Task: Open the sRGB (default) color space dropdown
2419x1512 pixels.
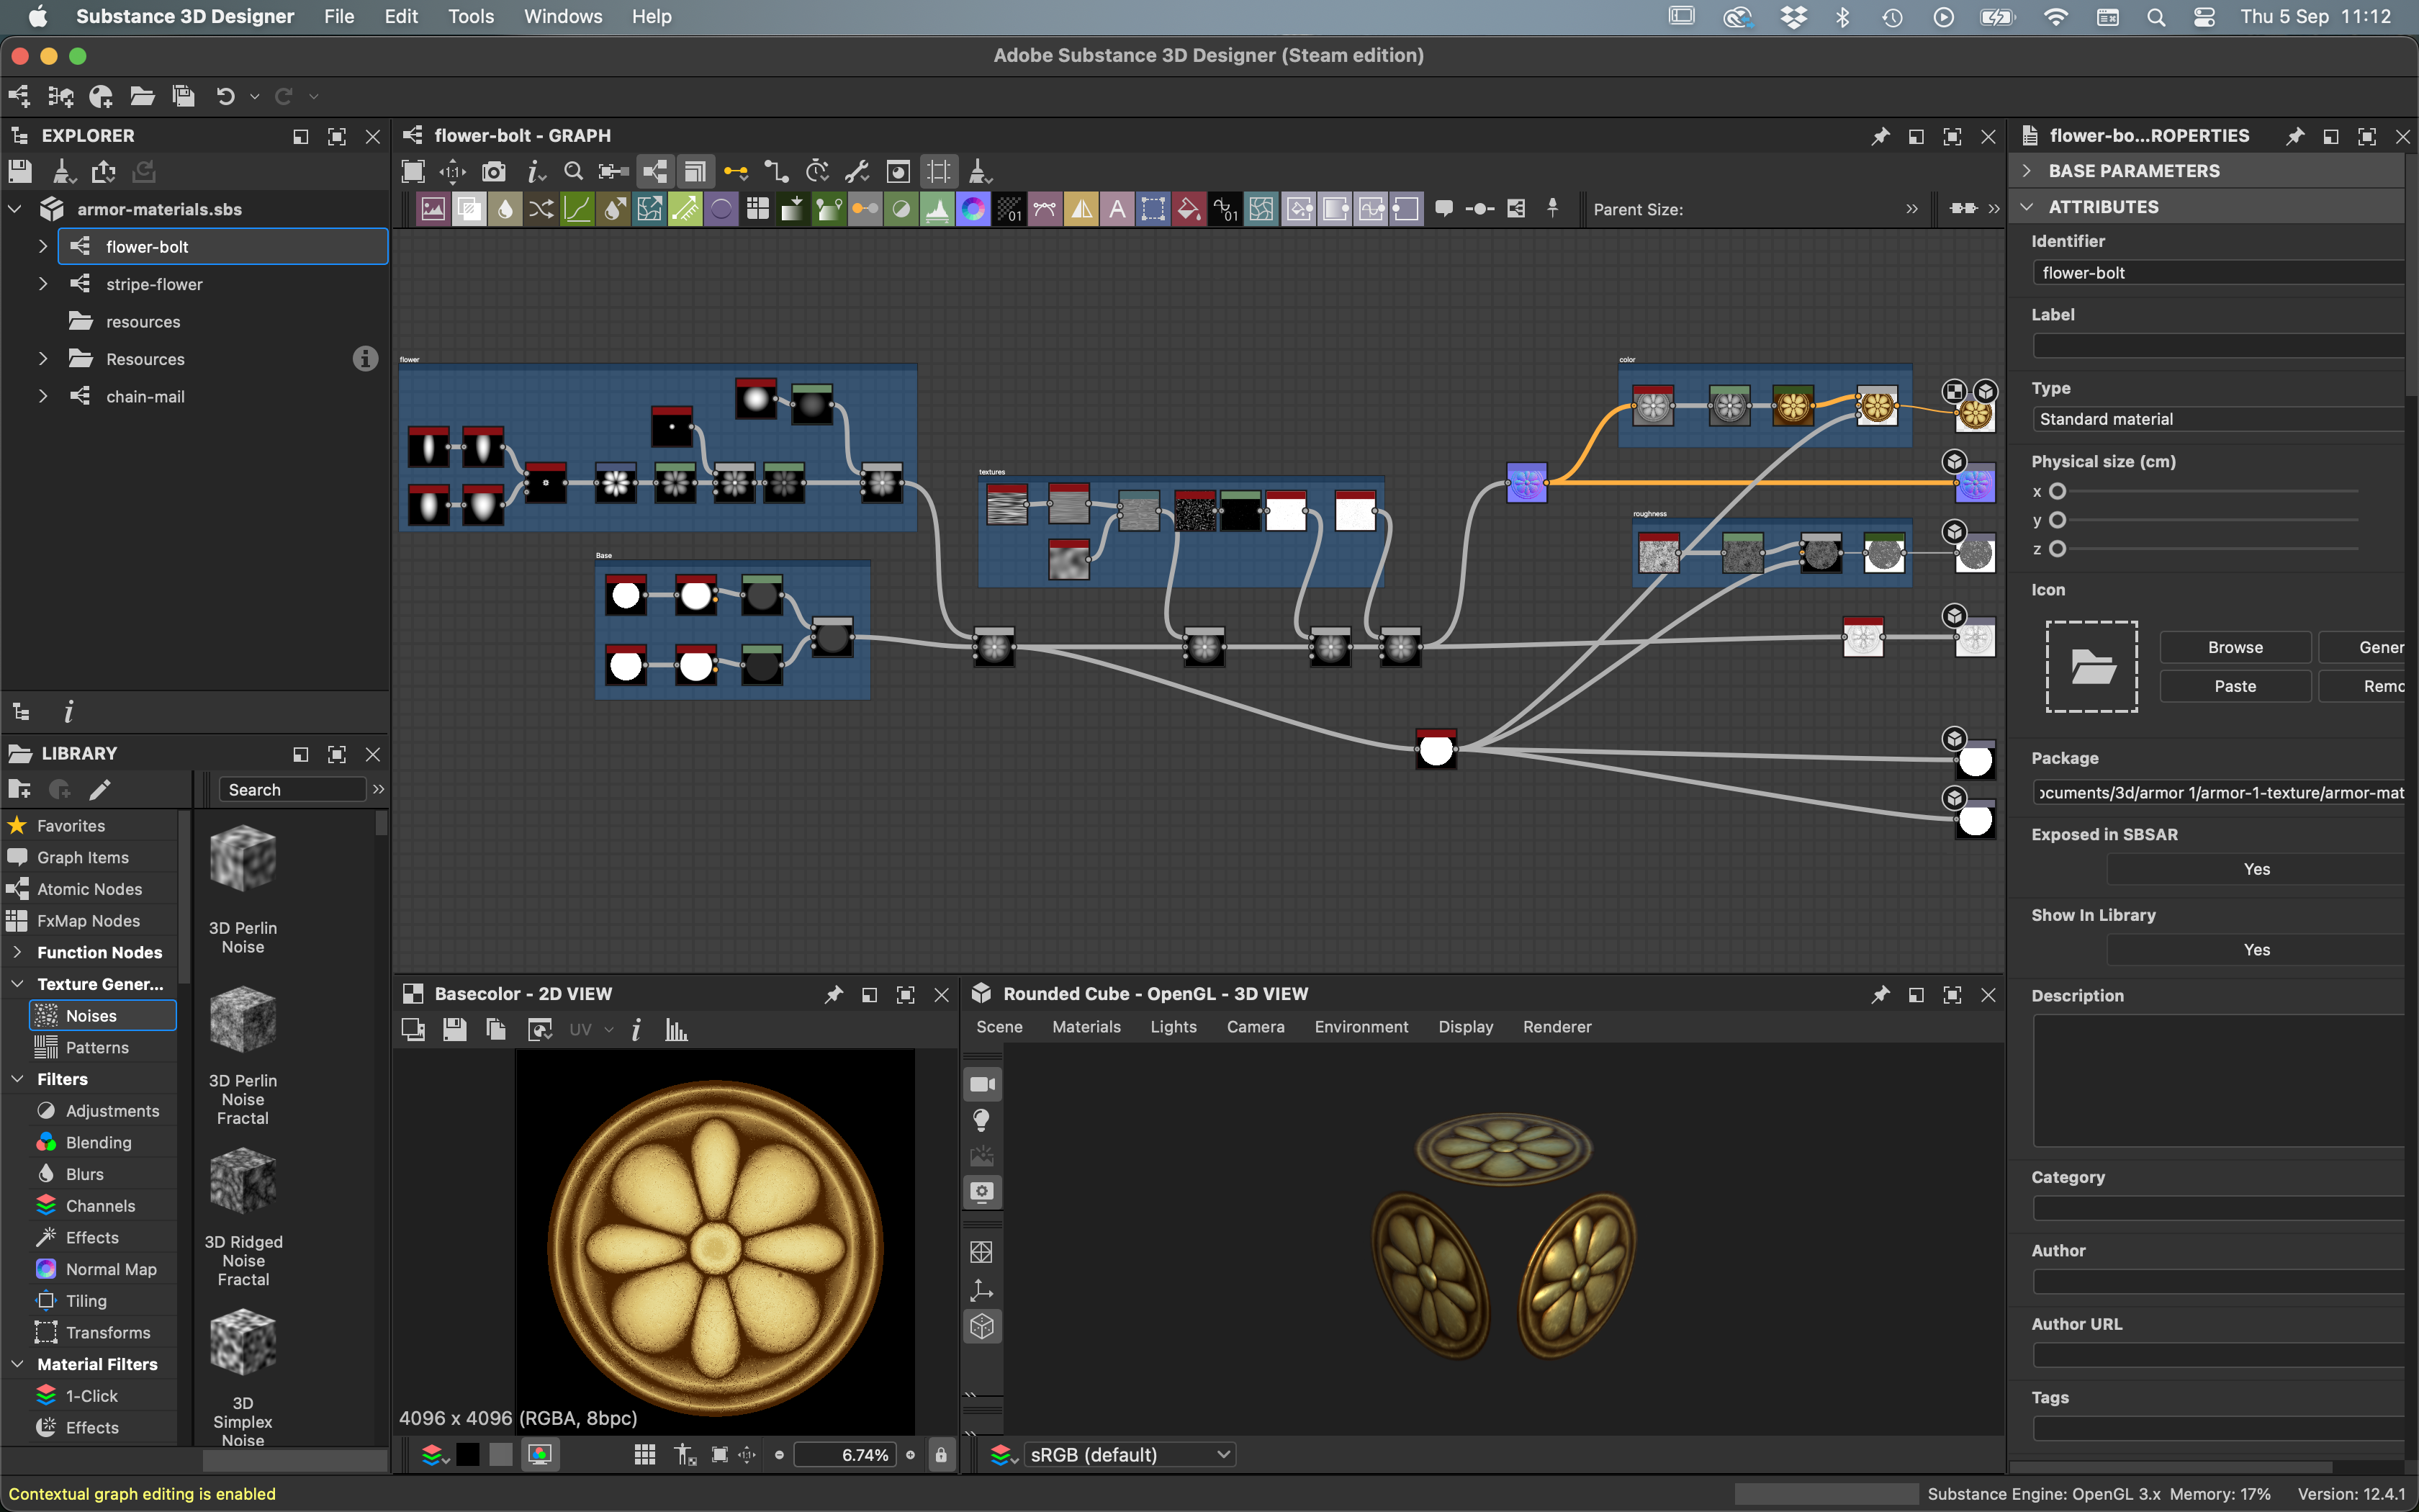Action: (x=1130, y=1455)
